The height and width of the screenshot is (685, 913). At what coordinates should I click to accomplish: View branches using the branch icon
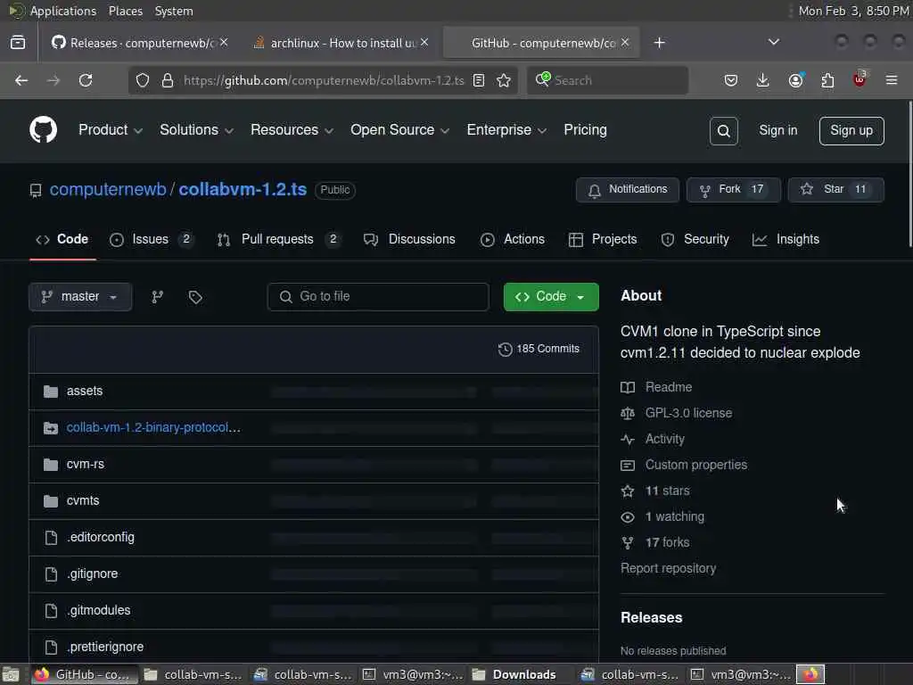158,297
